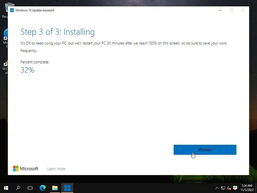Select the Microsoft Edge desktop shortcut
This screenshot has width=257, height=193.
[x=5, y=38]
